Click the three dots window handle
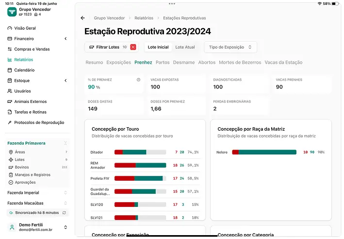The width and height of the screenshot is (344, 239). (x=172, y=4)
